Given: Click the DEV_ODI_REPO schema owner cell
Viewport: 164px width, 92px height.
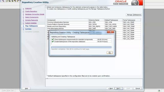Looking at the screenshot, I should pos(96,26).
